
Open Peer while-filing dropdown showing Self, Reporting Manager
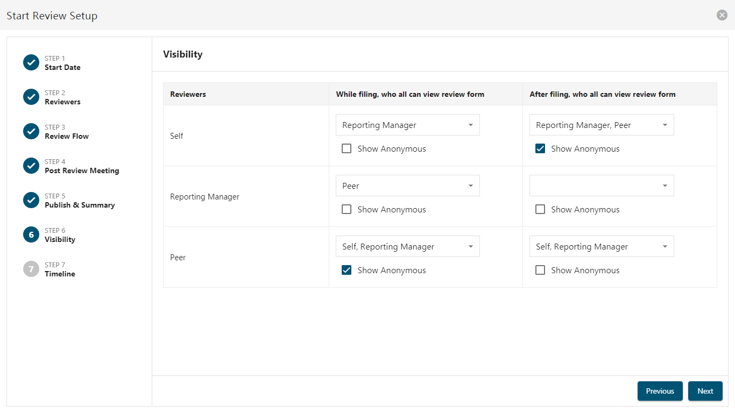coord(408,246)
